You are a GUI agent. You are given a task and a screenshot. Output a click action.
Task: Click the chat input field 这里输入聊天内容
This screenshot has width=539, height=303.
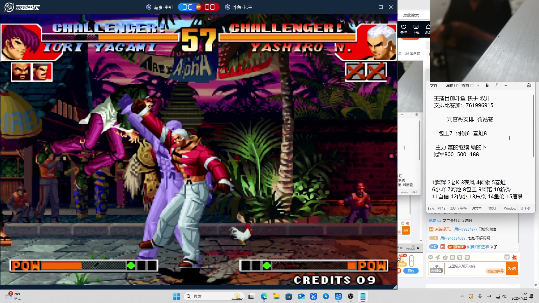point(462,266)
